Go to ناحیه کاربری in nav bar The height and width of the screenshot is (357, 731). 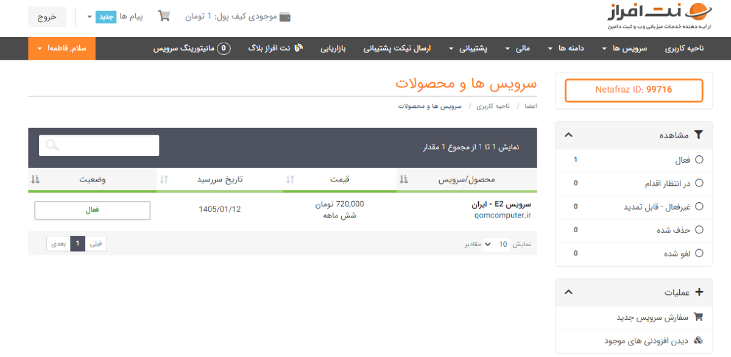pyautogui.click(x=684, y=48)
